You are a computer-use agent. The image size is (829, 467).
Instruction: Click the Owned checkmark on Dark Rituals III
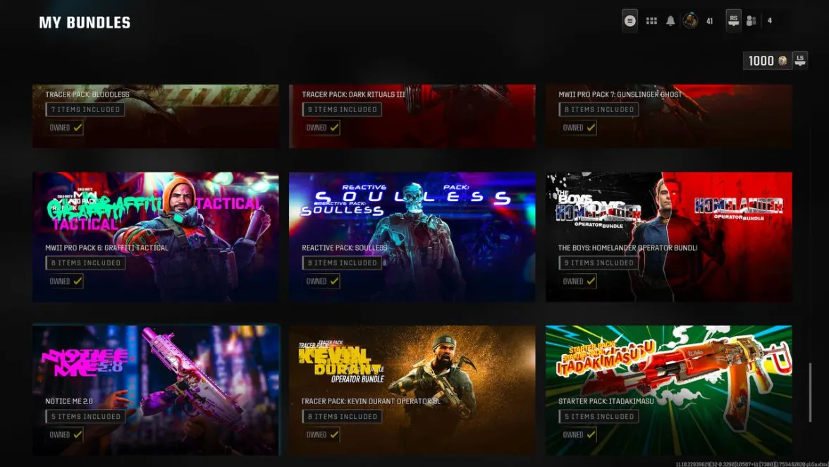tap(334, 128)
